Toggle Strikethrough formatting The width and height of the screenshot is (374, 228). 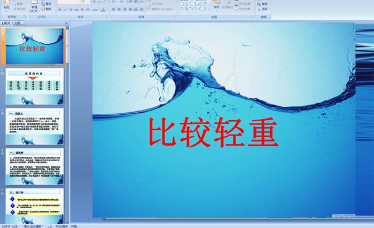pyautogui.click(x=76, y=10)
